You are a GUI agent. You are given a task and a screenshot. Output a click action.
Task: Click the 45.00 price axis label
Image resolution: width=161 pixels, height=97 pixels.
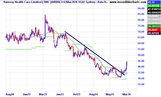141,61
